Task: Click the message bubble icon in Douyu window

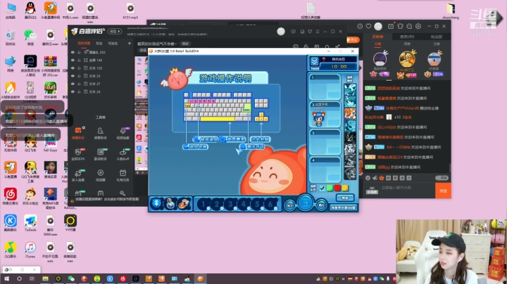Action: 409,26
